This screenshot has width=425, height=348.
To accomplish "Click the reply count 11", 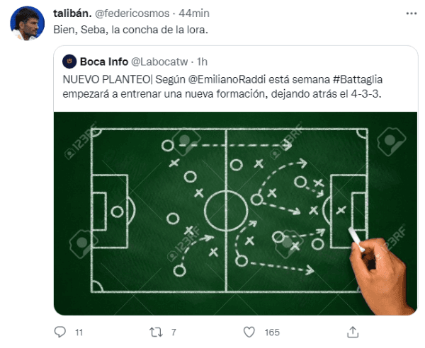I will (79, 331).
